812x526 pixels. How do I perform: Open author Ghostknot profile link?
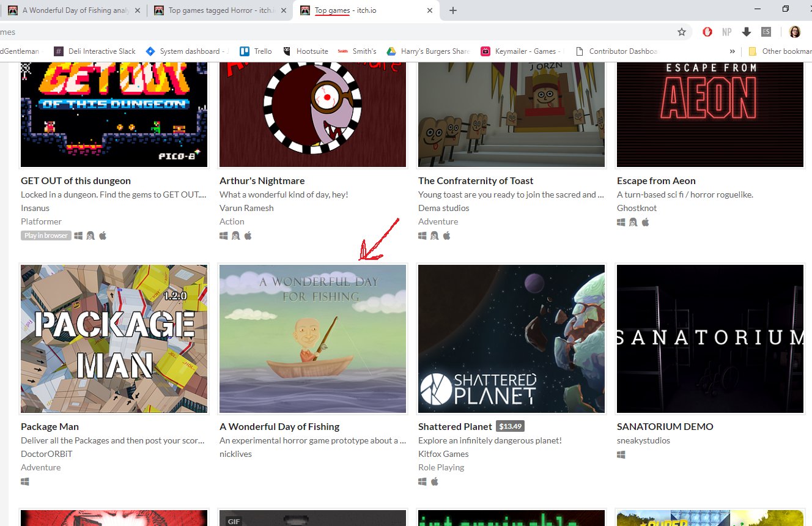tap(637, 208)
